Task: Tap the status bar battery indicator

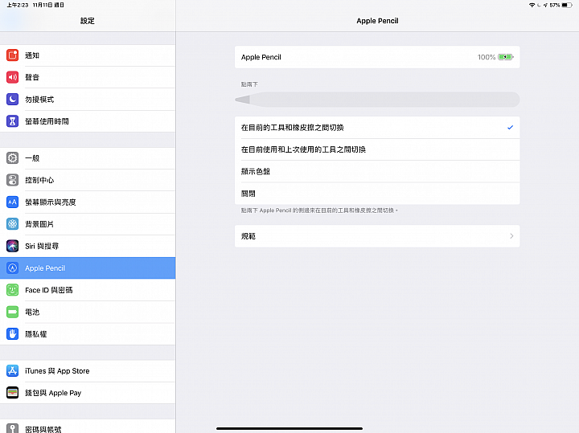Action: point(567,5)
